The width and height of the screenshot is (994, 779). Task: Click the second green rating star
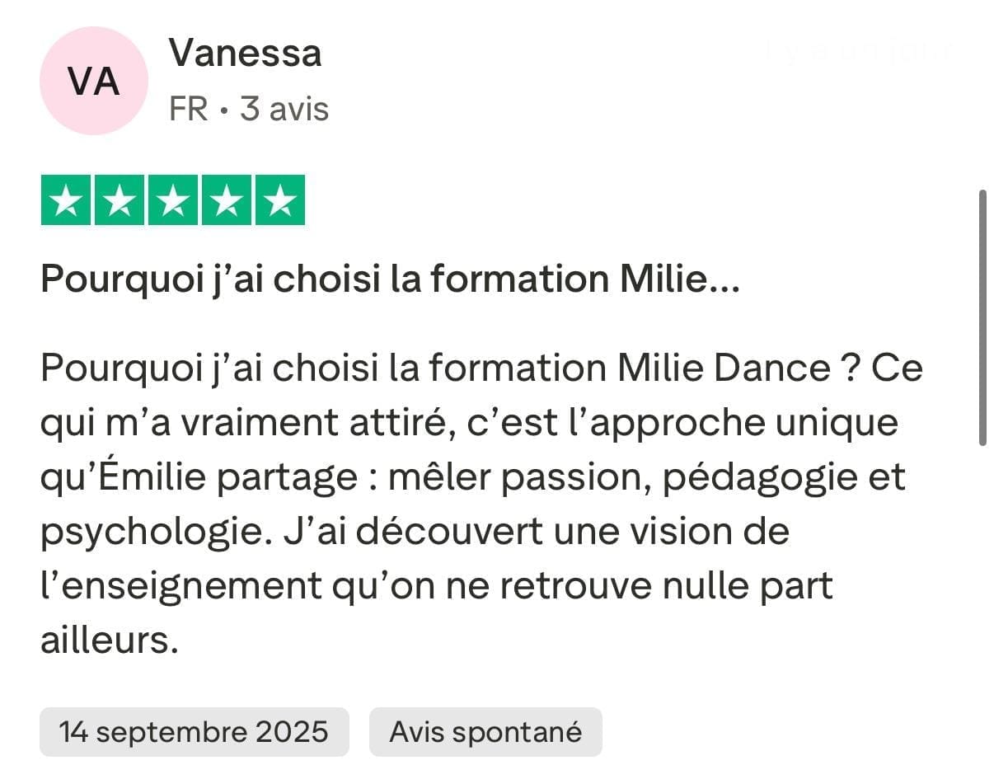tap(120, 200)
